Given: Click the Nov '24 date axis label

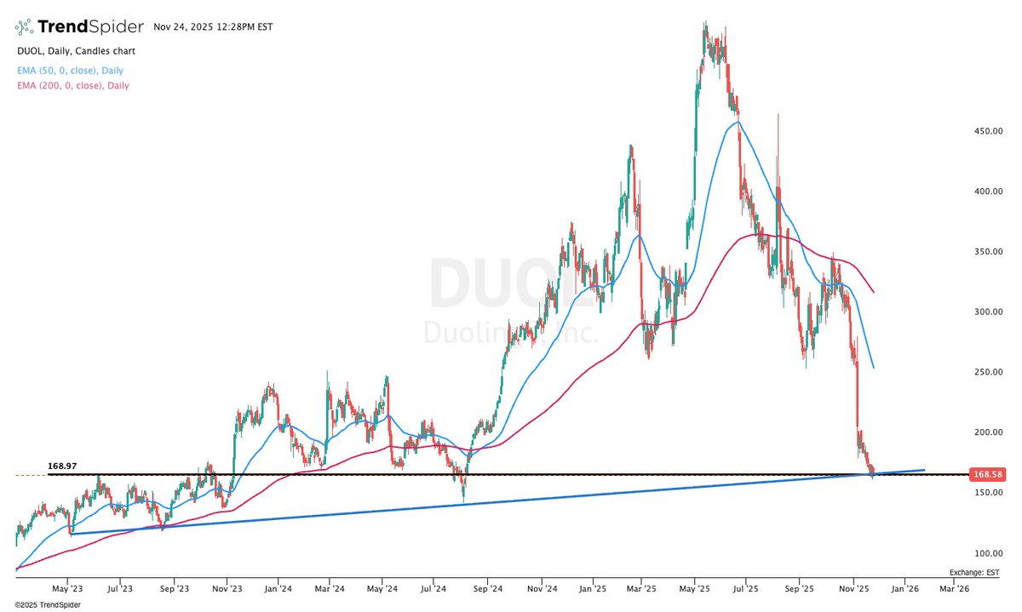Looking at the screenshot, I should click(x=542, y=588).
